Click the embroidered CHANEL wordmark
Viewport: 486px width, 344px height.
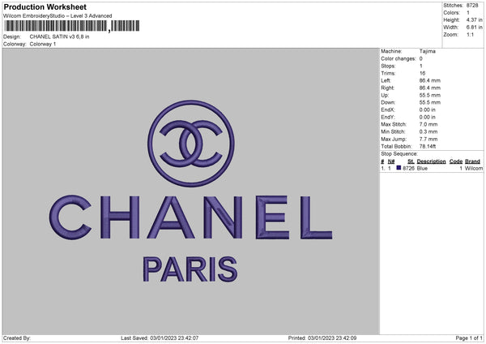click(190, 217)
